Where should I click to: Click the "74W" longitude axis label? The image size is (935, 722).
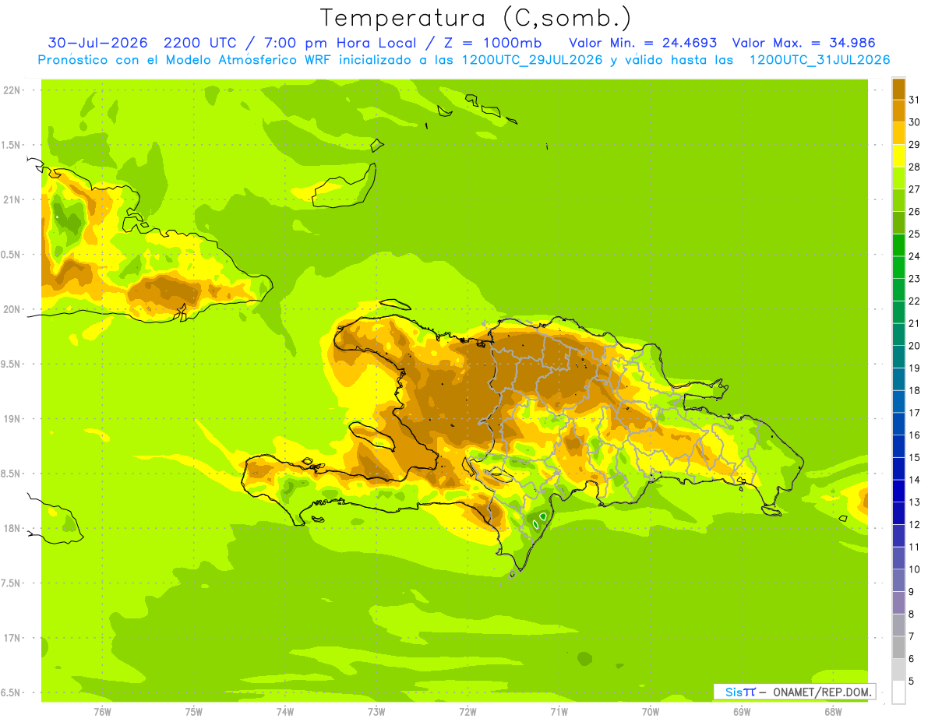tap(285, 711)
